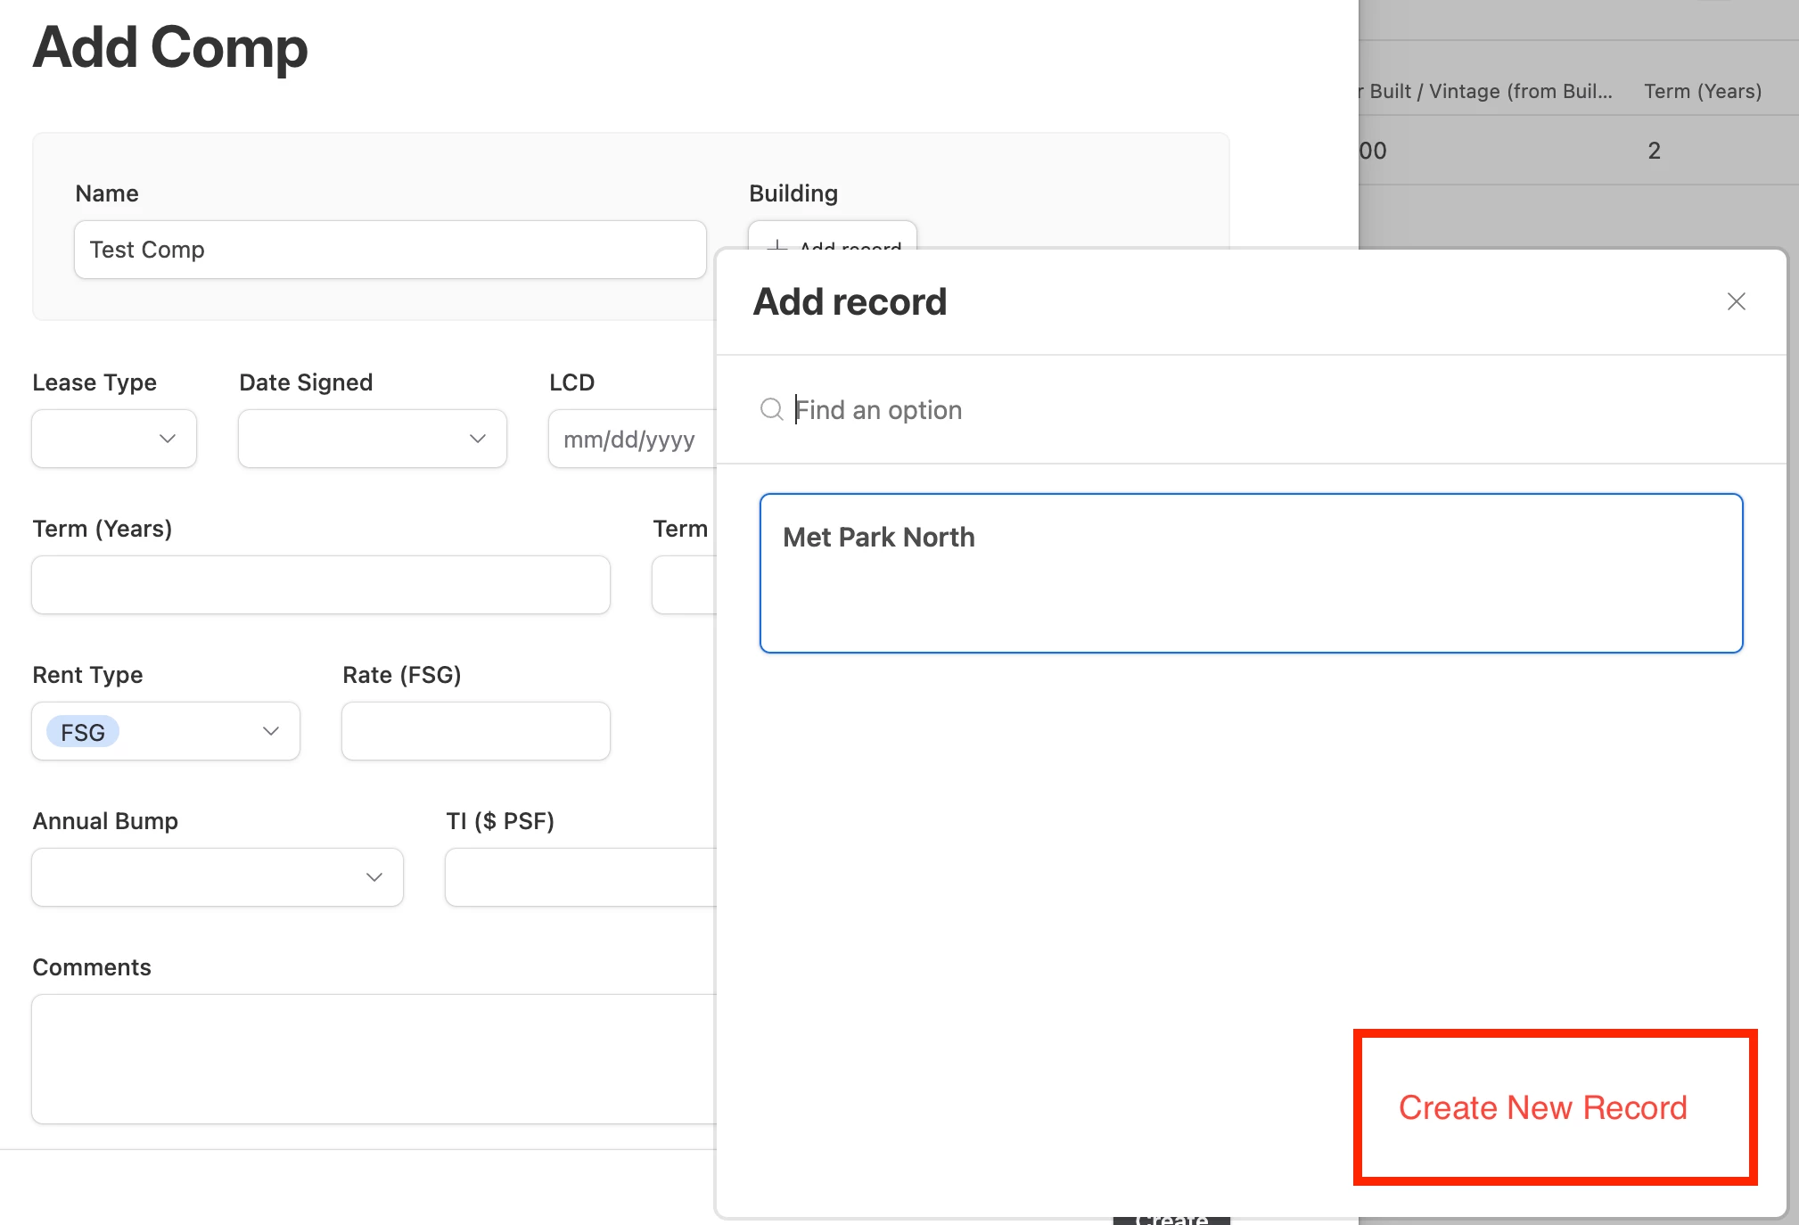Click the FSG tag in Rent Type
Viewport: 1799px width, 1225px height.
pos(83,732)
